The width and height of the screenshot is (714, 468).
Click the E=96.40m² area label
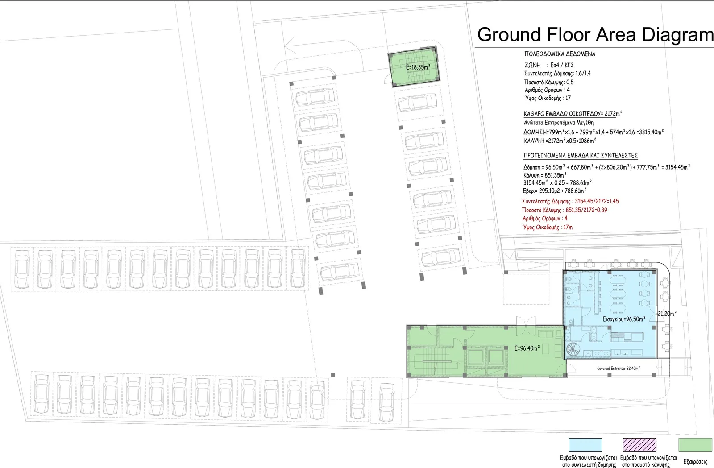pyautogui.click(x=527, y=348)
